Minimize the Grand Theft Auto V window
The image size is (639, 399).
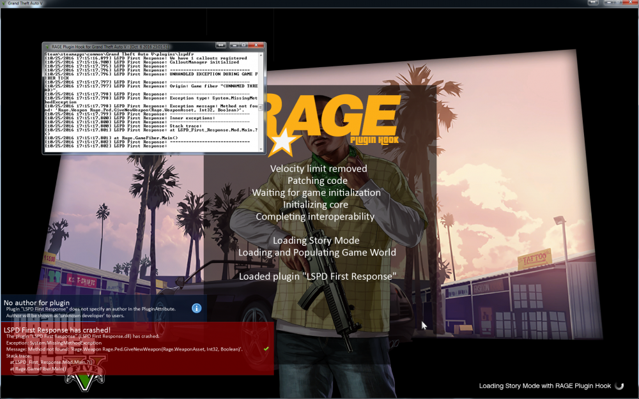pyautogui.click(x=608, y=2)
